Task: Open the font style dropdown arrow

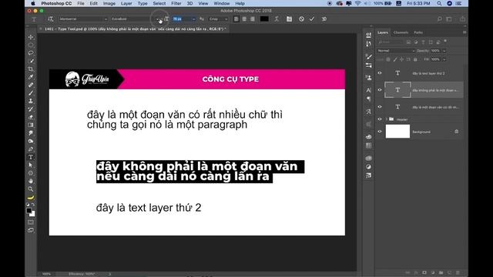Action: (157, 19)
